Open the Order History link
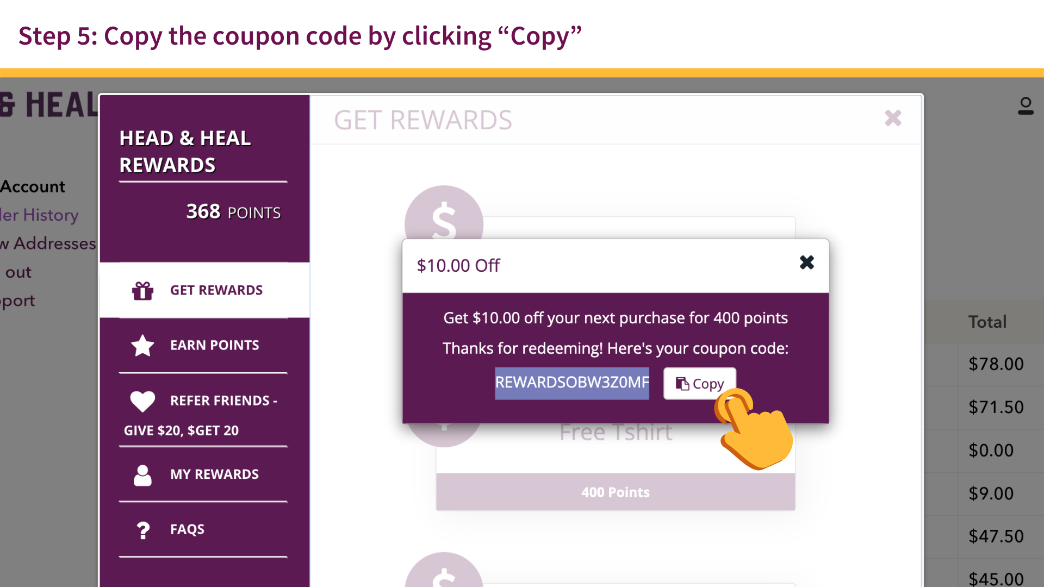This screenshot has height=587, width=1044. [x=39, y=215]
